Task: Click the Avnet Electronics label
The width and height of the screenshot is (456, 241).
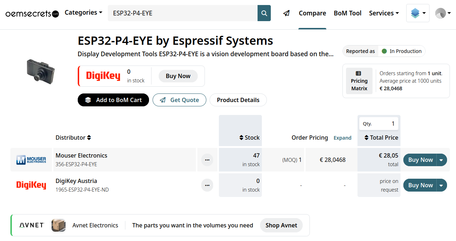Action: 95,225
